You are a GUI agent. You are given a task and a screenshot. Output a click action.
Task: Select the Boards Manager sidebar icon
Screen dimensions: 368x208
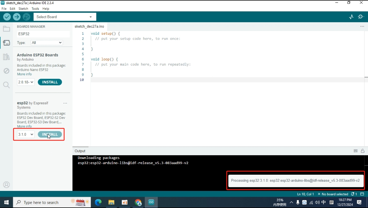click(x=6, y=43)
